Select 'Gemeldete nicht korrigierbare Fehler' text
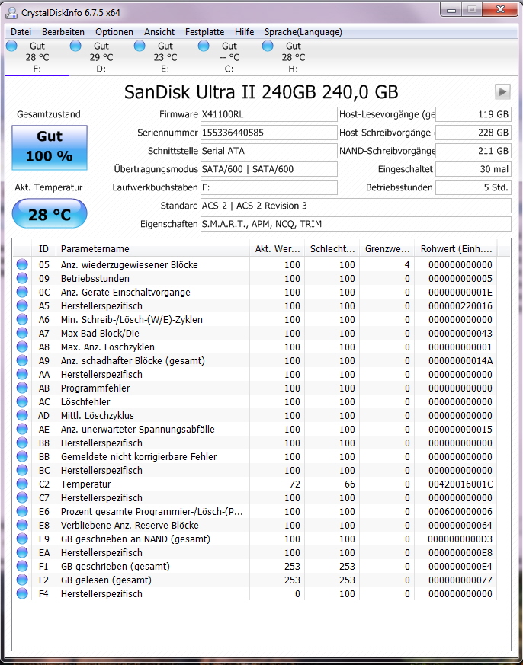Screen dimensions: 523x665 (139, 456)
